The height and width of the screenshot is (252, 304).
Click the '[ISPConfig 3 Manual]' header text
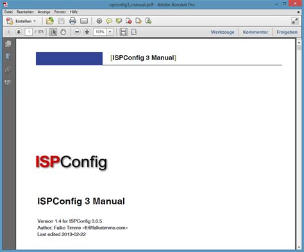point(143,58)
